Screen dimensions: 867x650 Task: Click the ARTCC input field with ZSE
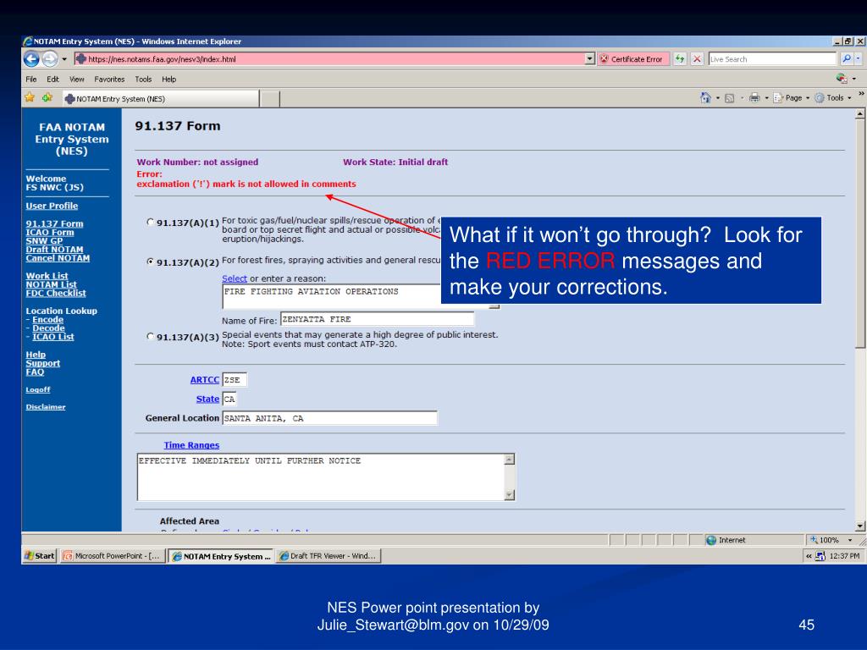[234, 380]
